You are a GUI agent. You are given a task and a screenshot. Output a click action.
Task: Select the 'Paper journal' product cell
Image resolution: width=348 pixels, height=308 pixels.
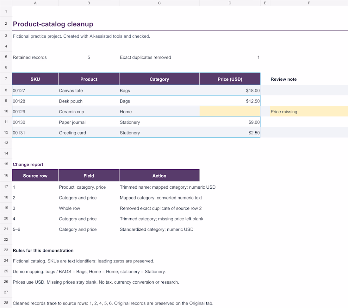[x=89, y=122]
